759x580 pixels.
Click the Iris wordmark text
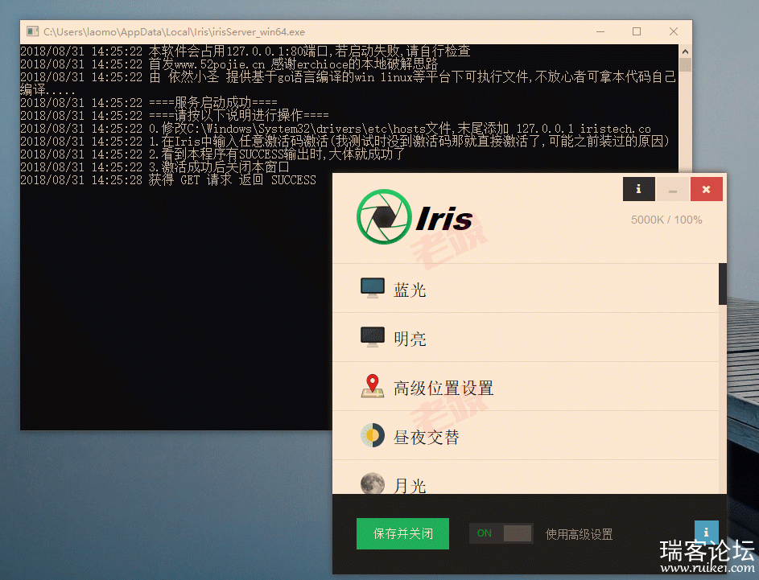point(443,219)
